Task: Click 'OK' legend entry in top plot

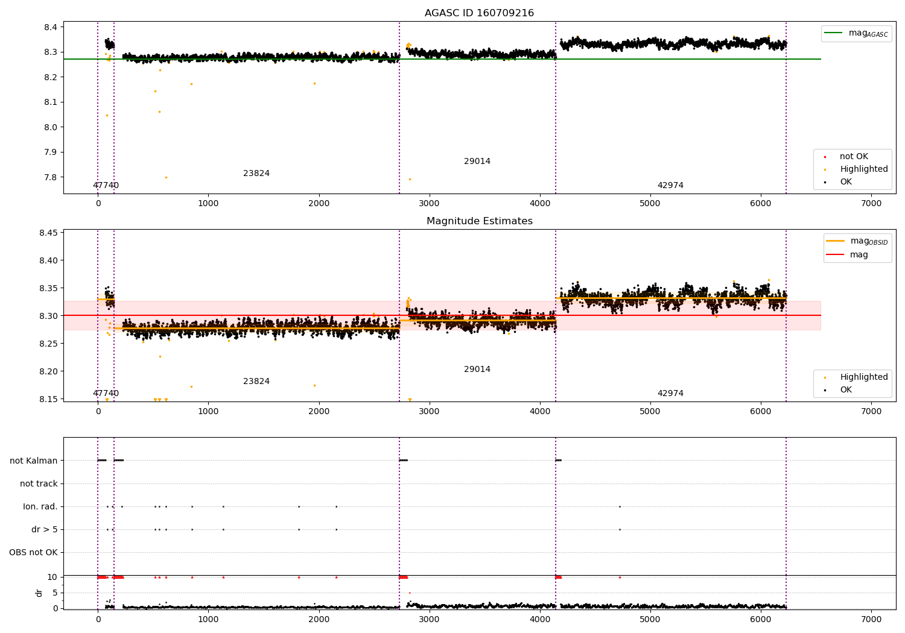Action: 839,182
